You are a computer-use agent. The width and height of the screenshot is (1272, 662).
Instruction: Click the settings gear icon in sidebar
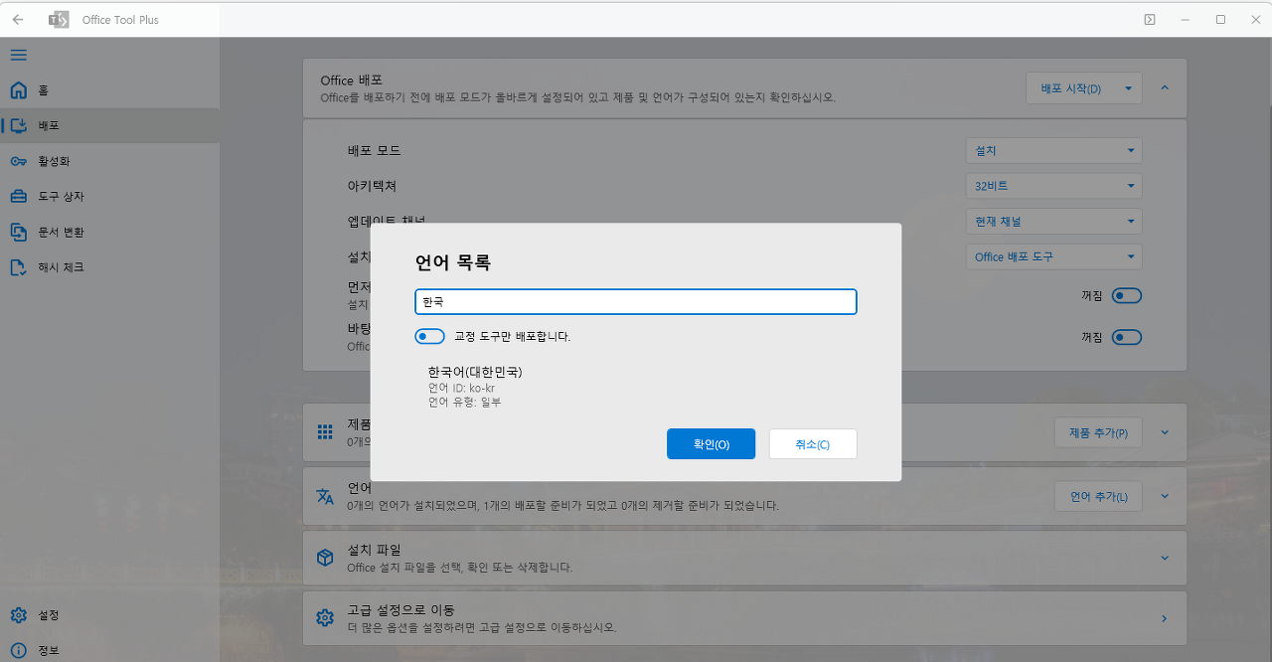tap(19, 615)
